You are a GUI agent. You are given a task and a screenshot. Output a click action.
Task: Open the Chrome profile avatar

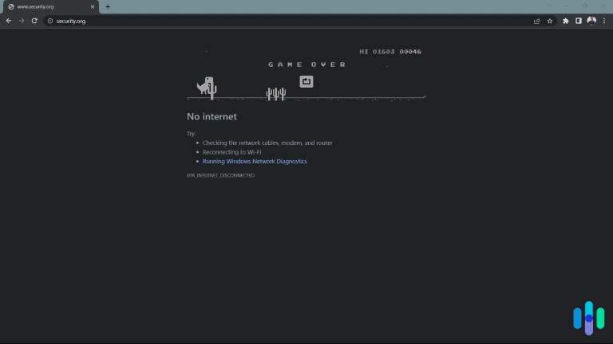pyautogui.click(x=591, y=21)
